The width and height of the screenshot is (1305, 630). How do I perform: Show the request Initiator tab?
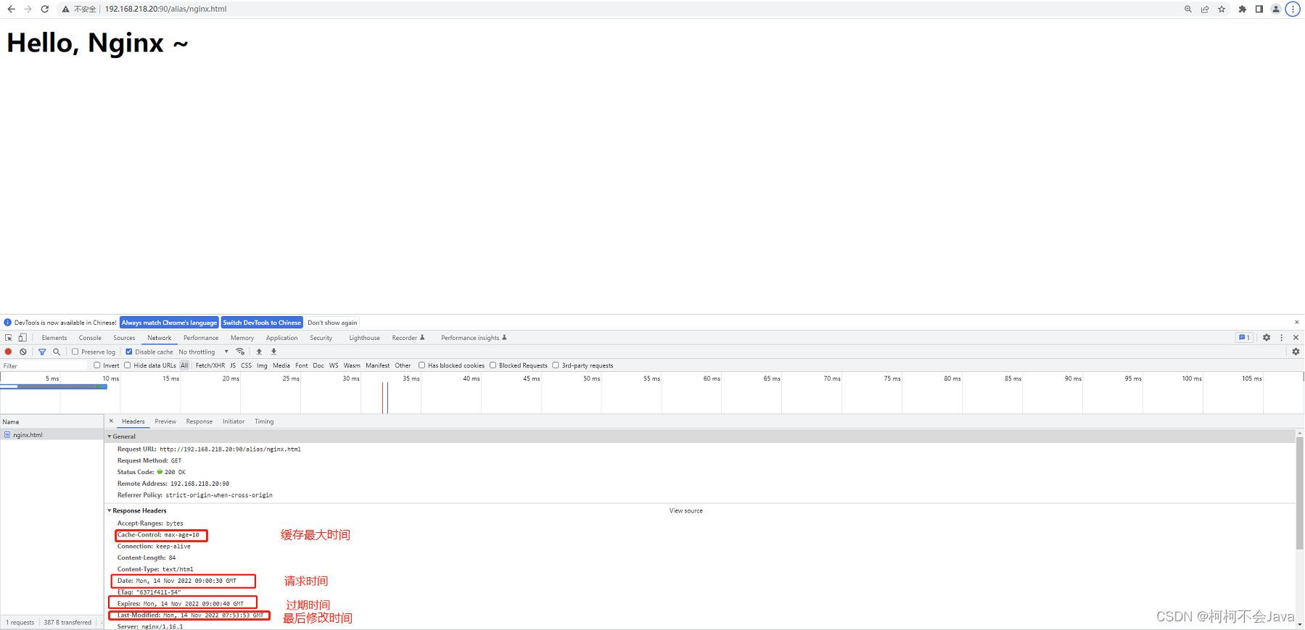point(234,421)
